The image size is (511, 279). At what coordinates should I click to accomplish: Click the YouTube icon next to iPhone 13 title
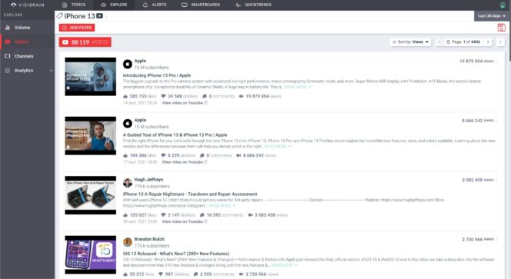tap(100, 15)
